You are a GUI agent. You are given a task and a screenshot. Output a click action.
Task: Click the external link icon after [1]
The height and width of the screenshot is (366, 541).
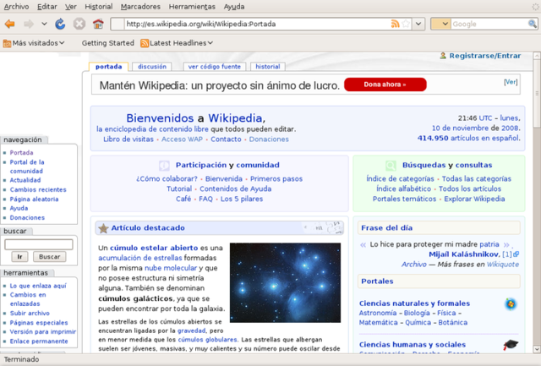[516, 254]
